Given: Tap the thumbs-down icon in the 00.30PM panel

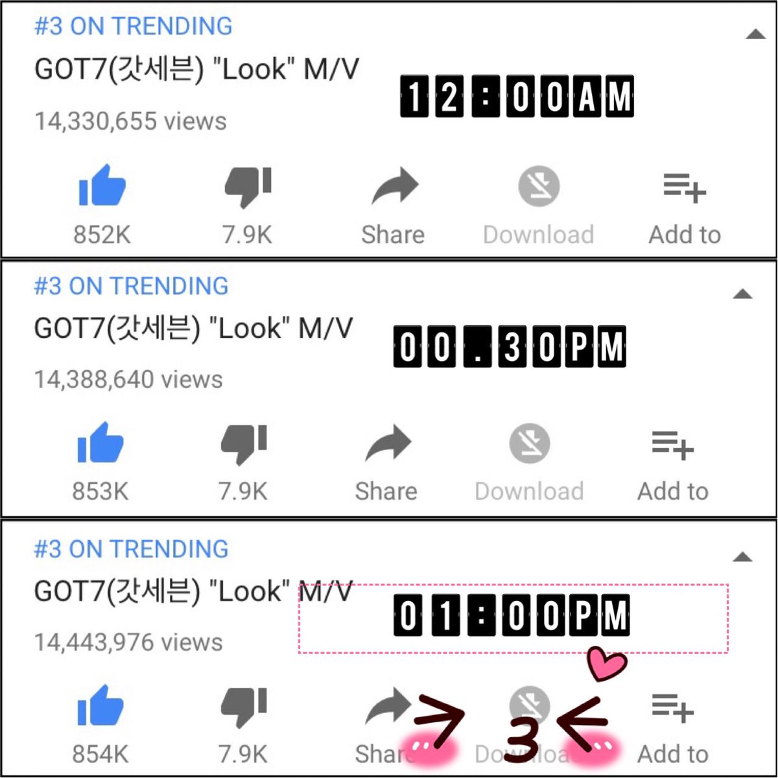Looking at the screenshot, I should 244,444.
